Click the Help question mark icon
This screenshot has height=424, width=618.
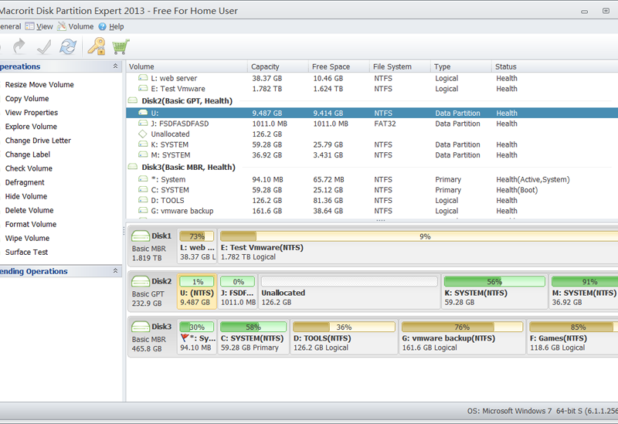103,26
